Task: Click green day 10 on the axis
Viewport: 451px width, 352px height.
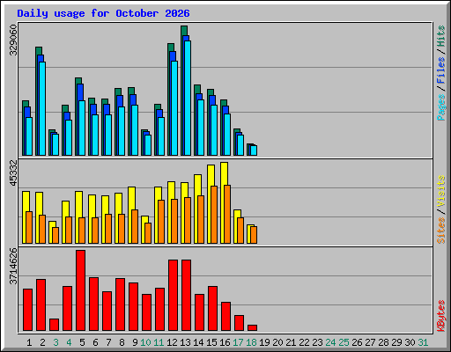Action: pos(145,342)
